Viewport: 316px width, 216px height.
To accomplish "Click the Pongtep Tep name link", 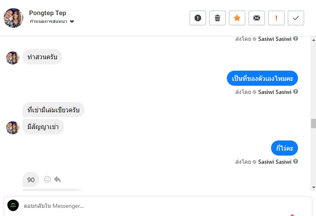I will click(47, 13).
